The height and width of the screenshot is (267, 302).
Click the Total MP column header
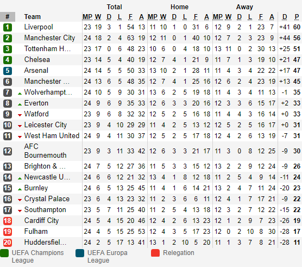[87, 17]
